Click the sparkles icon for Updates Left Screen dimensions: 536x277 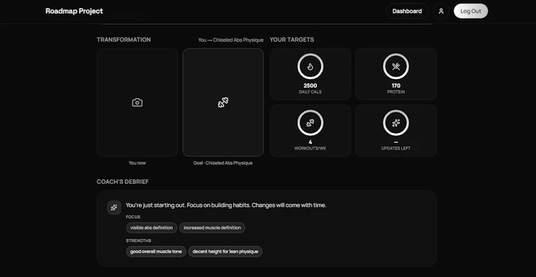pos(396,123)
